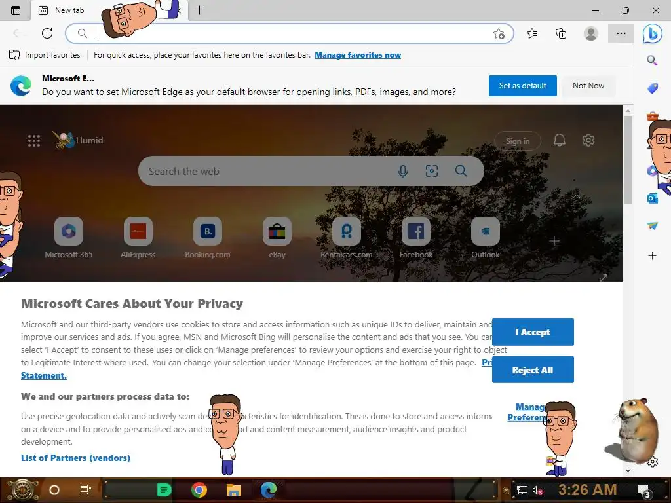Click the page scrollbar up arrow

tap(628, 110)
